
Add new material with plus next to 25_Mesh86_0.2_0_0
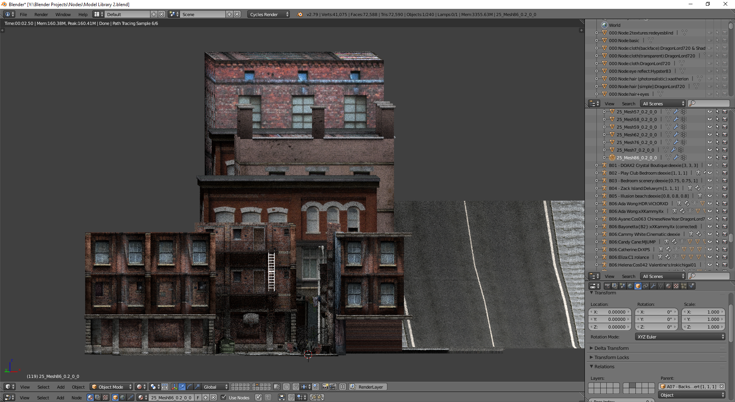coord(206,398)
